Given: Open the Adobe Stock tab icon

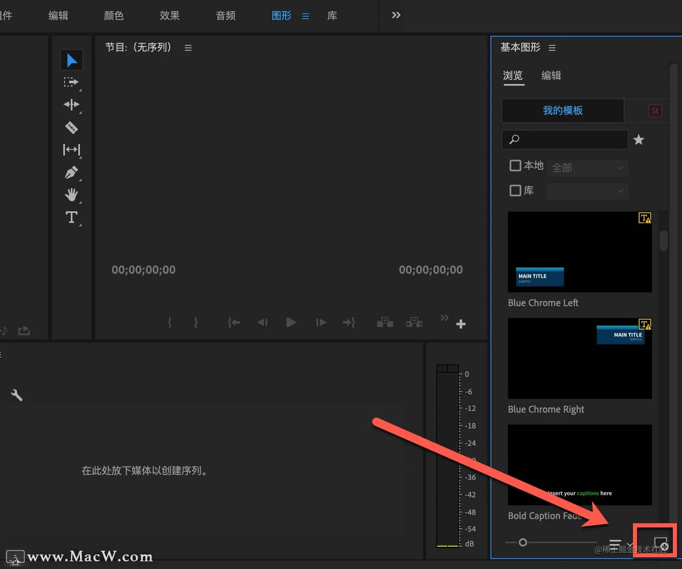Looking at the screenshot, I should click(x=655, y=110).
